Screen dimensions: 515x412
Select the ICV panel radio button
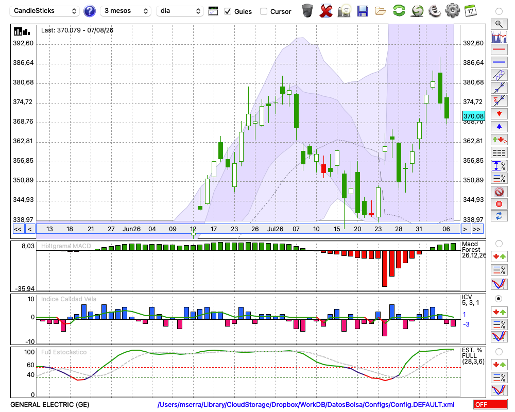[x=499, y=299]
